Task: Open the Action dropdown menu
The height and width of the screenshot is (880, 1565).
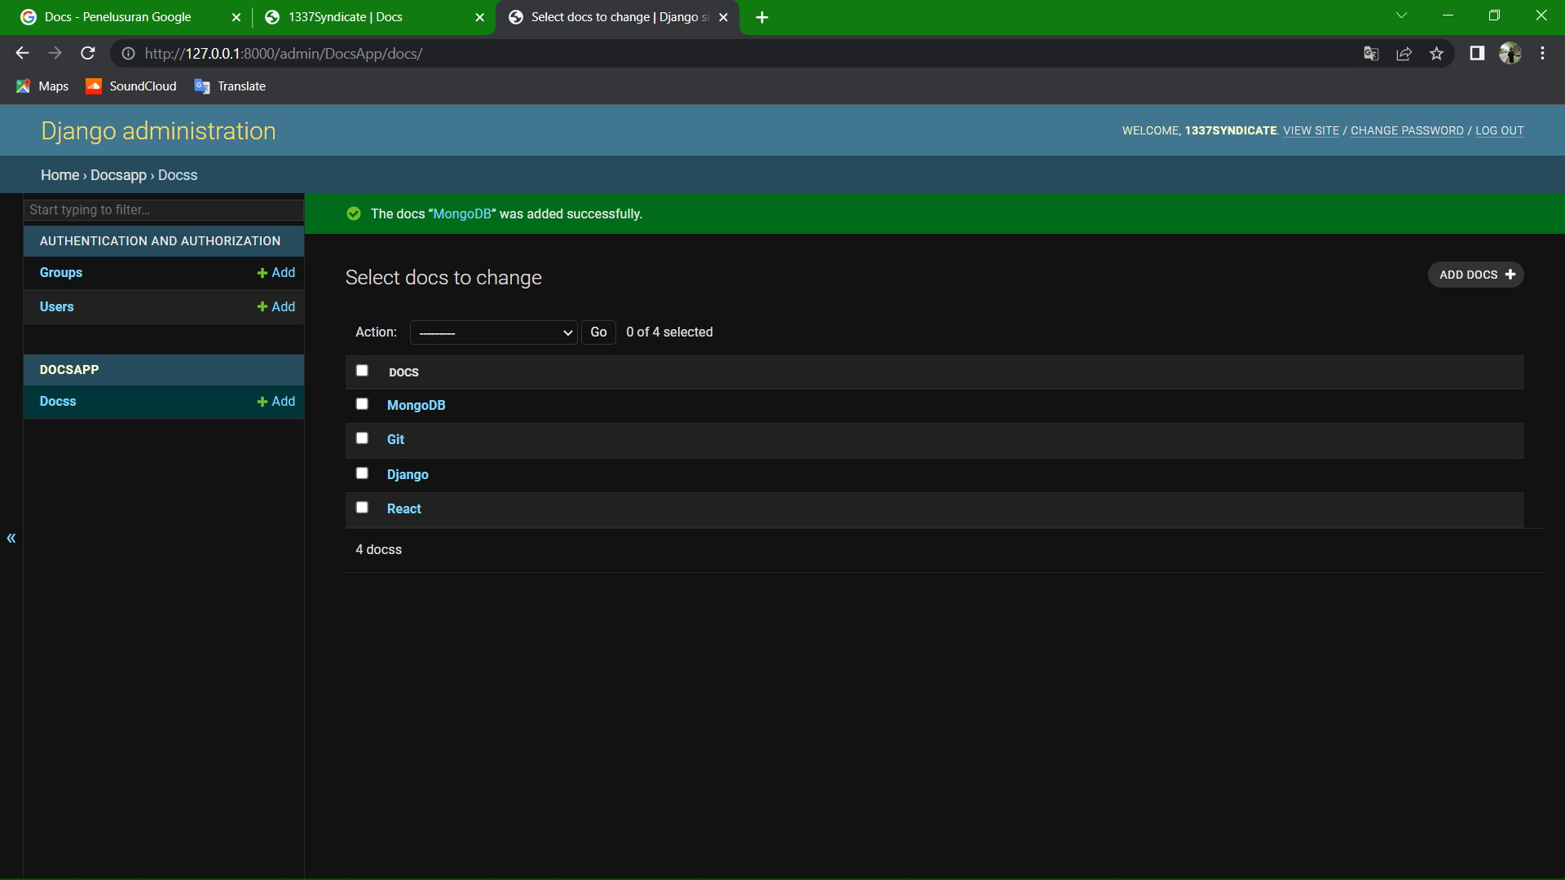Action: [x=493, y=332]
